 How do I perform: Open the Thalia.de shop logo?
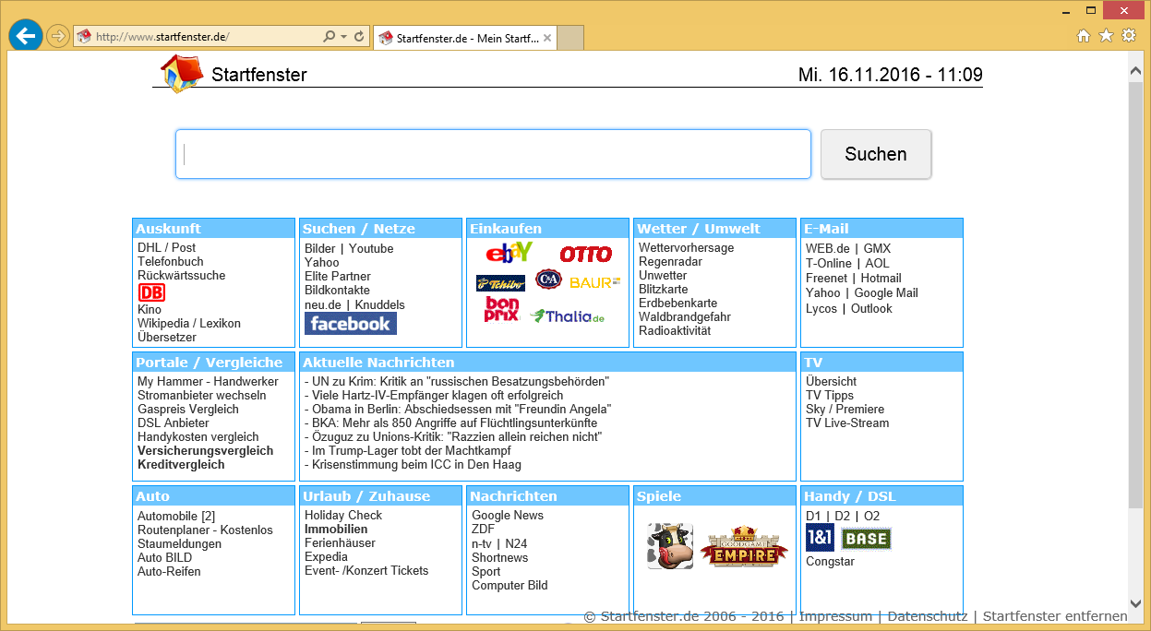(568, 316)
